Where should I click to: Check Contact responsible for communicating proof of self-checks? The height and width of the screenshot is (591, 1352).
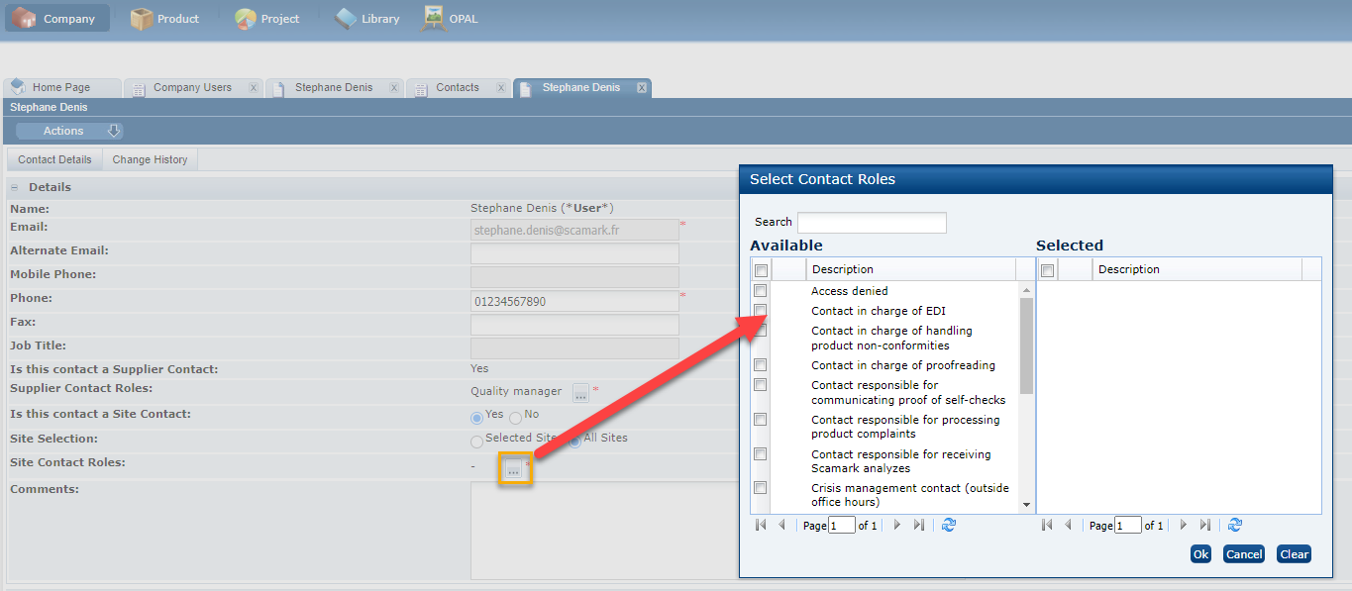761,385
